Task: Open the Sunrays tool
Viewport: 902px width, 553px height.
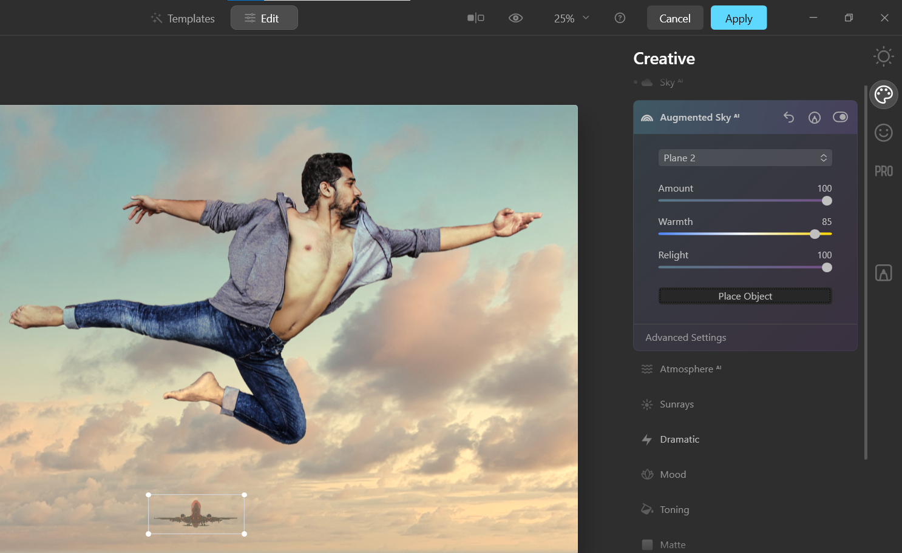Action: point(677,404)
